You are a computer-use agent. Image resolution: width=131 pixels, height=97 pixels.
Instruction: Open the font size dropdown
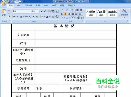(x=38, y=12)
